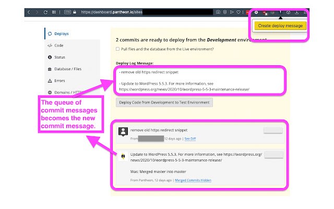The width and height of the screenshot is (334, 209).
Task: Click the 'From Pantheon, 12 days ago' text
Action: click(x=151, y=180)
